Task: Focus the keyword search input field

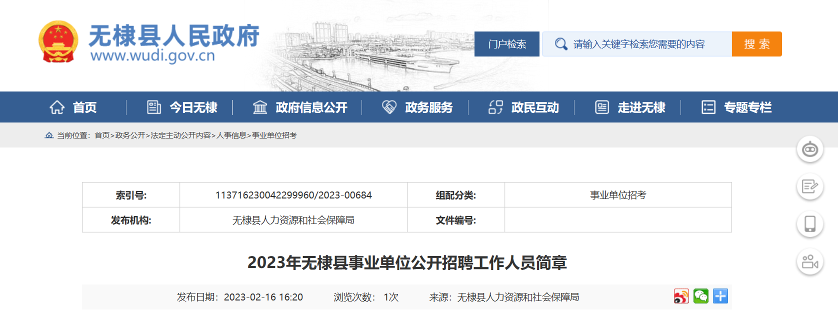Action: (637, 44)
